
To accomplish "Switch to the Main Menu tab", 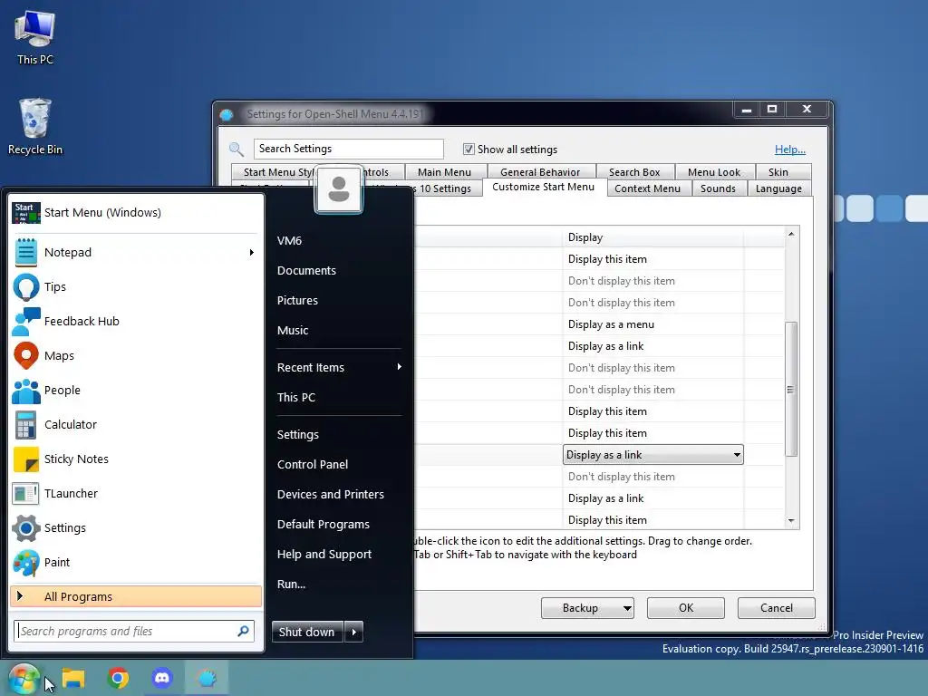I will tap(444, 171).
